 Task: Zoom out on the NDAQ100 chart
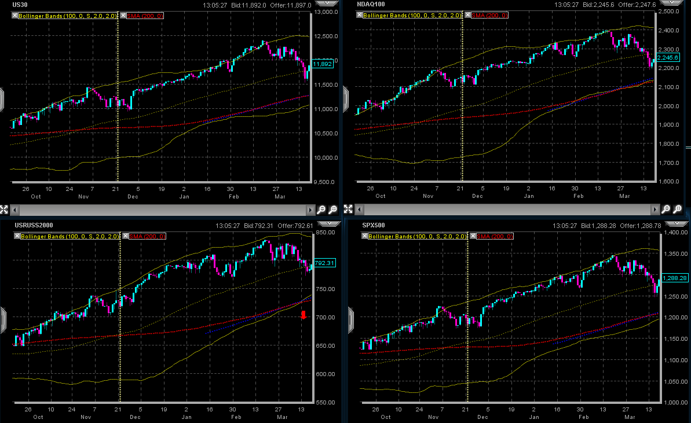pyautogui.click(x=666, y=209)
